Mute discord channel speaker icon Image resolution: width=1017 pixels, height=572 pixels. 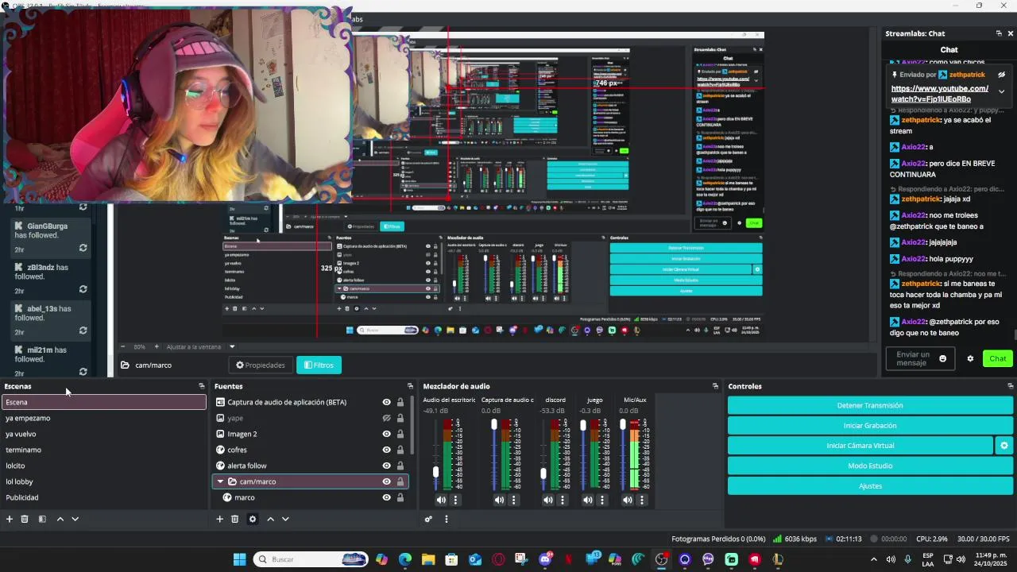click(548, 500)
